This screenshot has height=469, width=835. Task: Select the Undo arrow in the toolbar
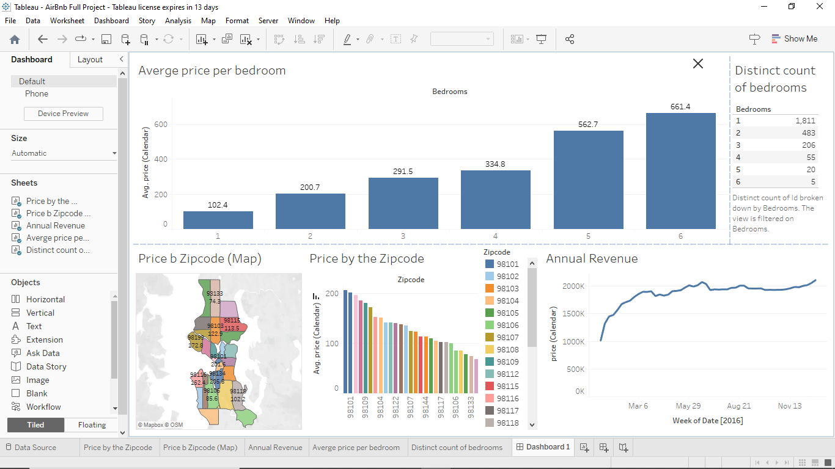pyautogui.click(x=42, y=38)
